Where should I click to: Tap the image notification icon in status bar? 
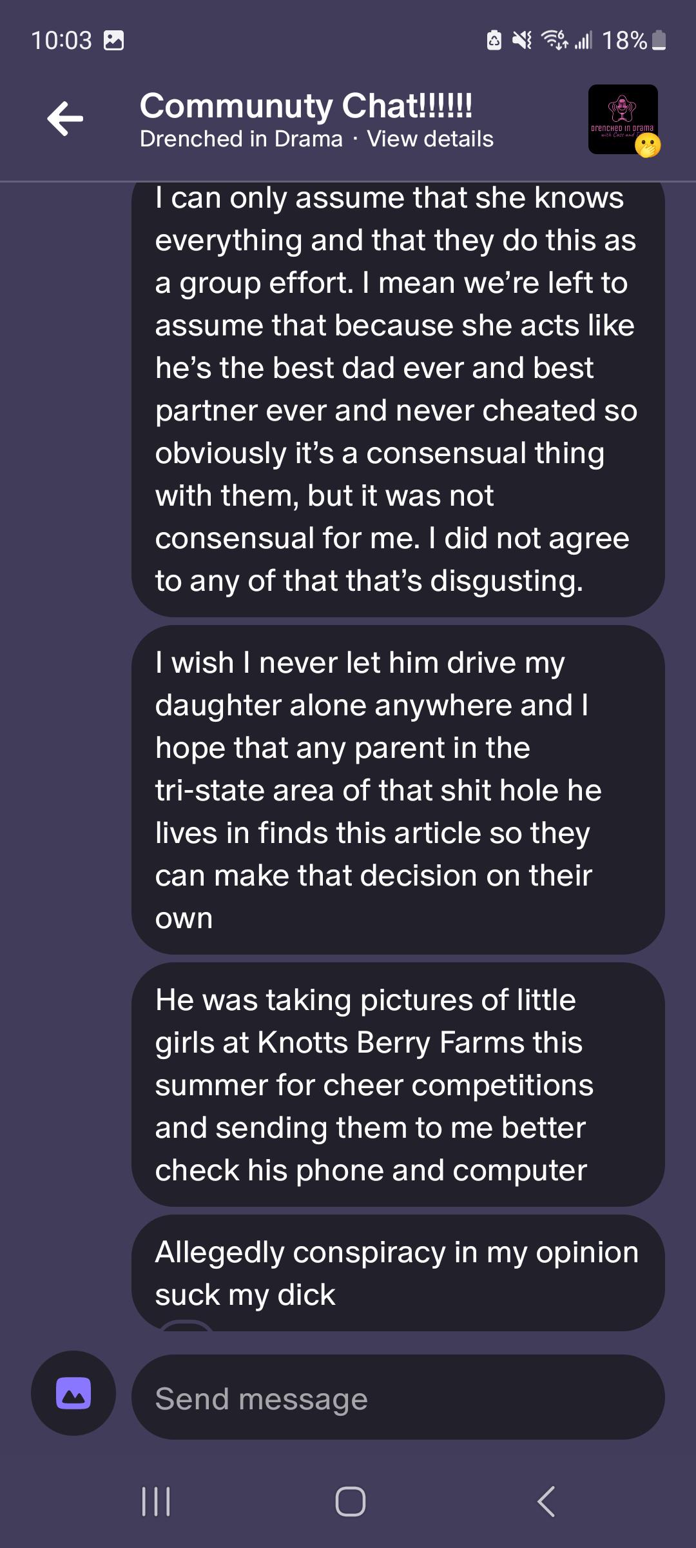114,41
